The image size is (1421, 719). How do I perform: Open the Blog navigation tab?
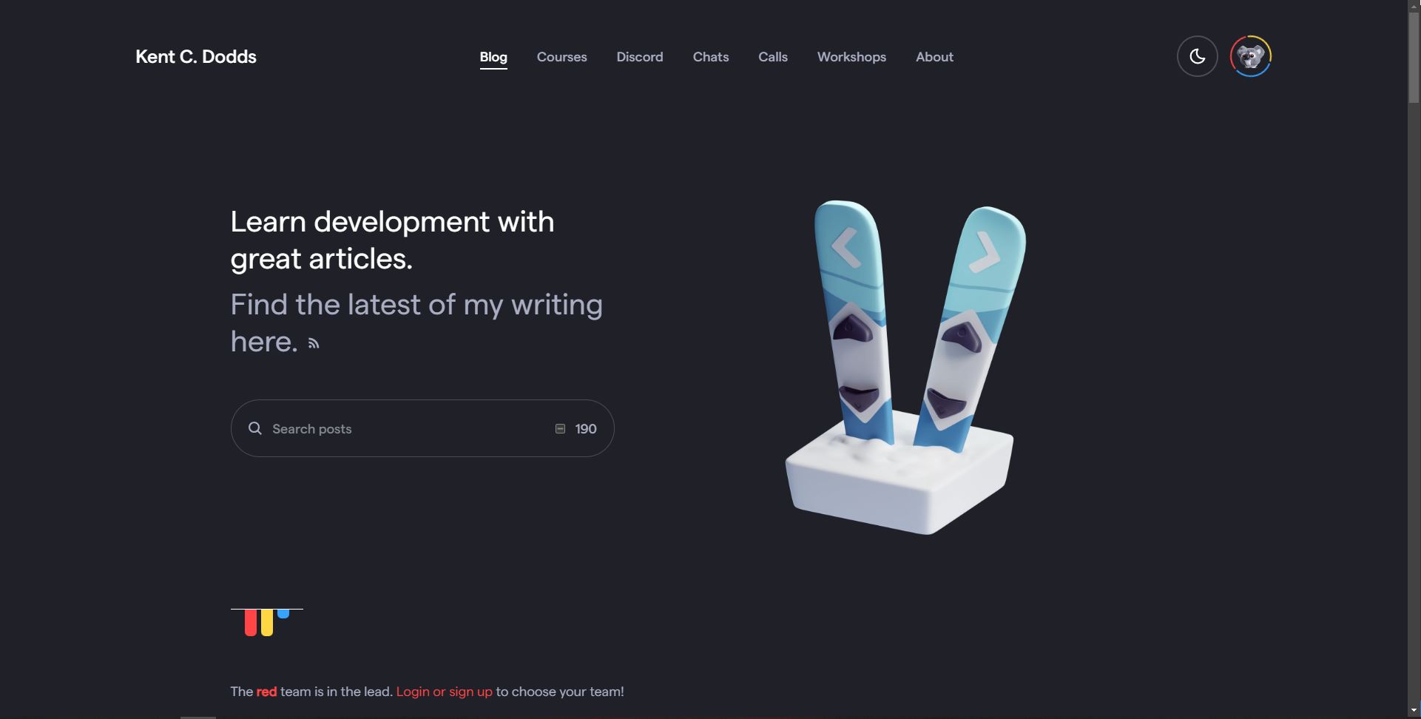click(x=493, y=57)
